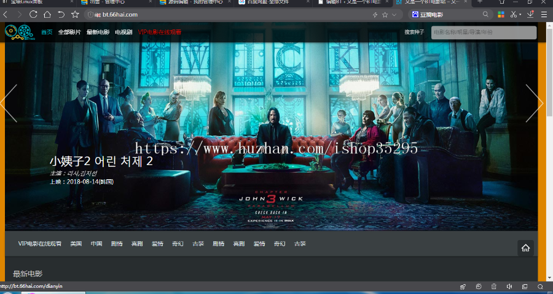Open downloads icon in toolbar
Image resolution: width=553 pixels, height=294 pixels.
[530, 15]
